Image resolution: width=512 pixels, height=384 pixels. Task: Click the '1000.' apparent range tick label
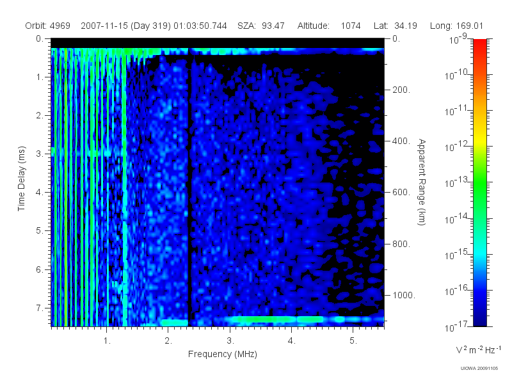pyautogui.click(x=404, y=295)
